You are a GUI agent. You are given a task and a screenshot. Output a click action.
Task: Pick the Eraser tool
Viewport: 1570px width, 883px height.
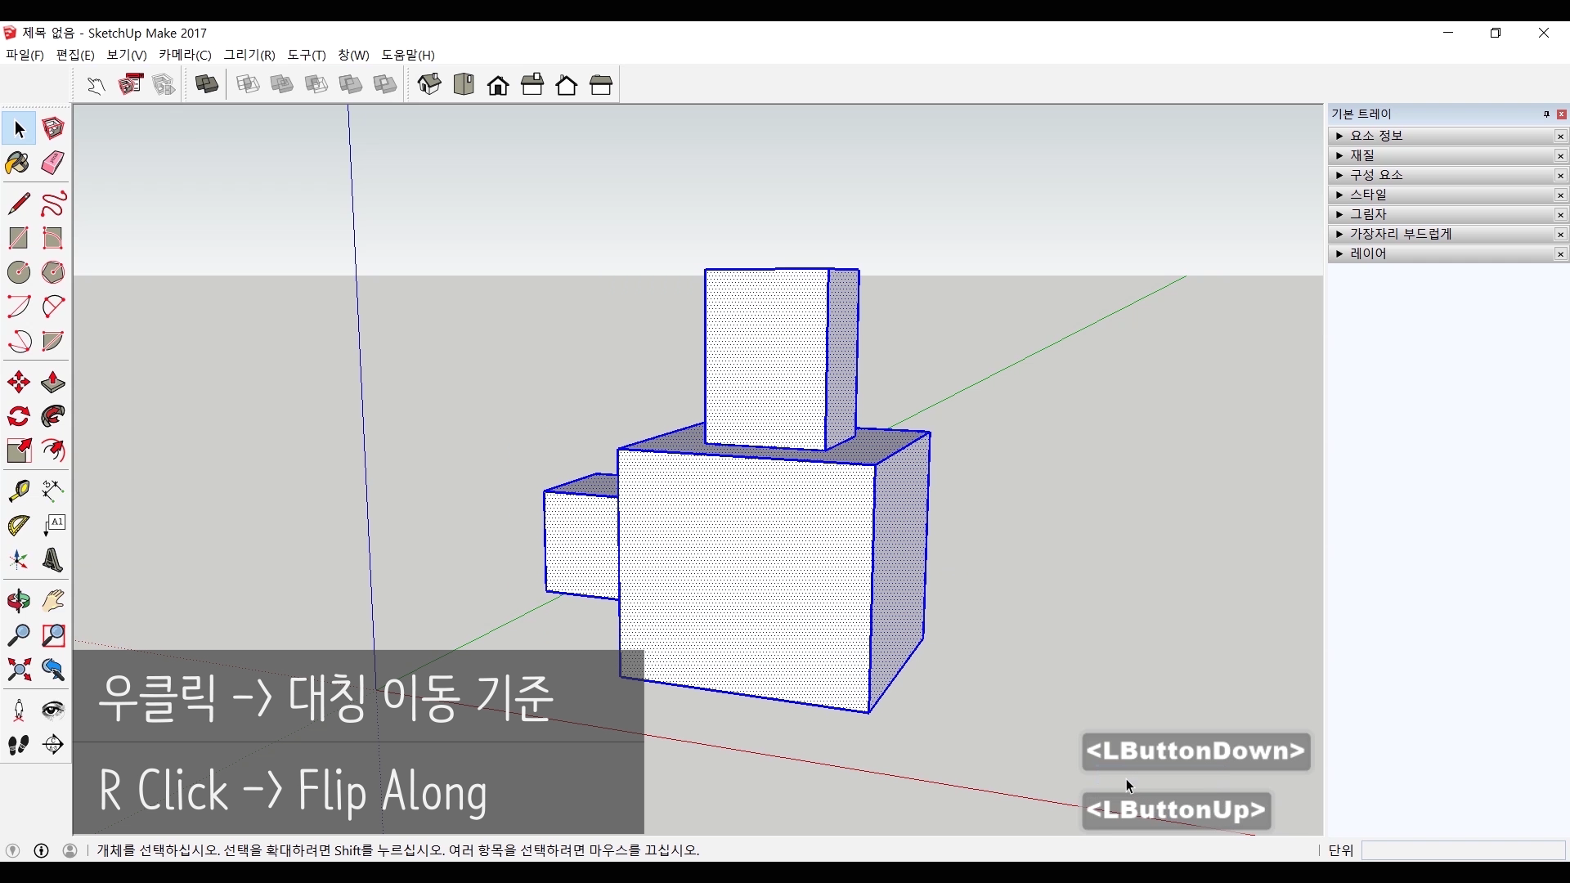coord(53,164)
